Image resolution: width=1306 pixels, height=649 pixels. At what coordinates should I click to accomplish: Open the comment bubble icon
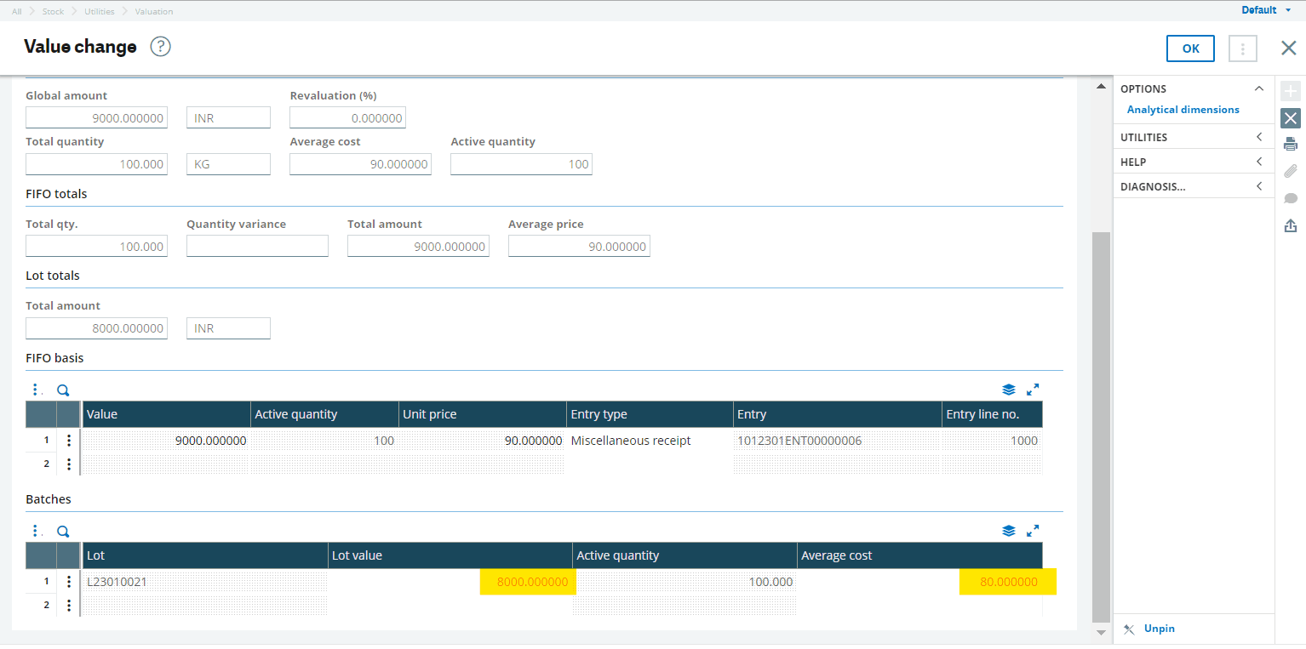pyautogui.click(x=1291, y=198)
